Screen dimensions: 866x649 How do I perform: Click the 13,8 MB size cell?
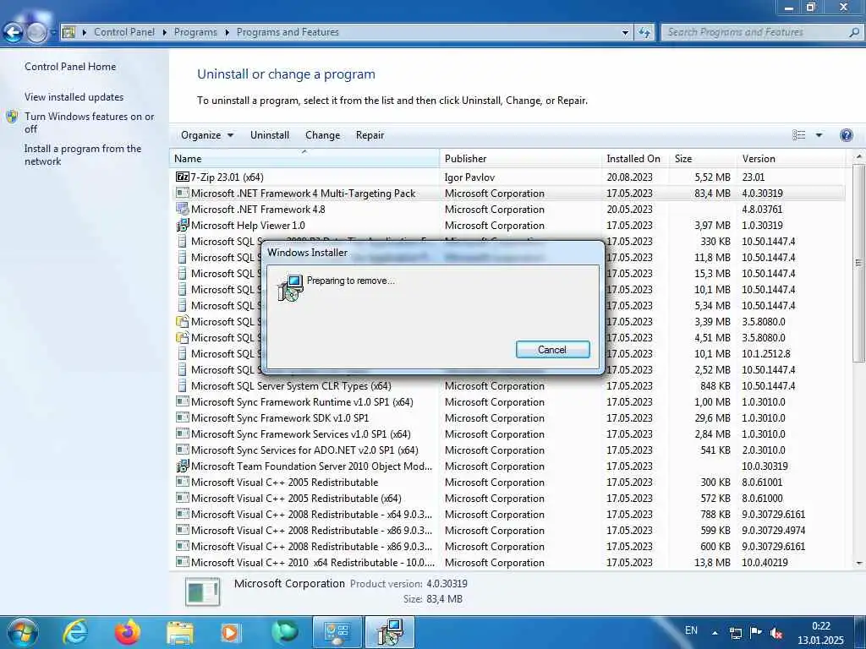click(712, 562)
